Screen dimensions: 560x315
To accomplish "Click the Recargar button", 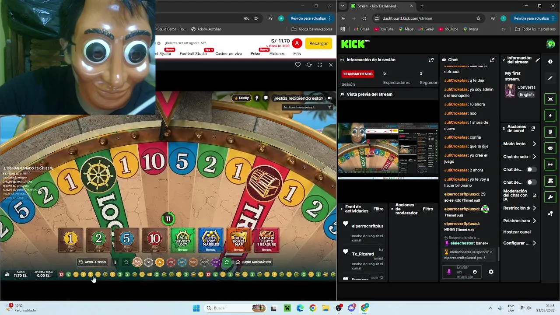I will (x=318, y=43).
